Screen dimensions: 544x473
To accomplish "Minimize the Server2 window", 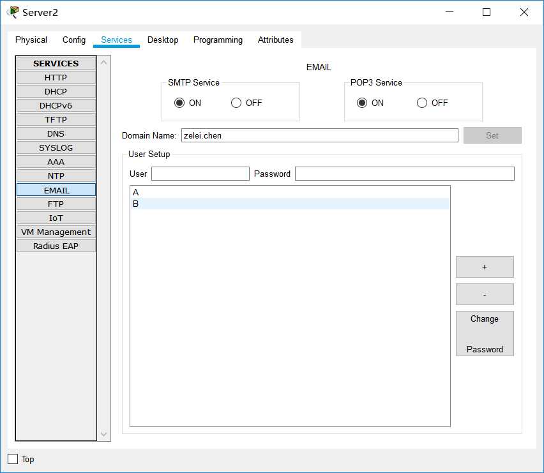I will pos(450,12).
